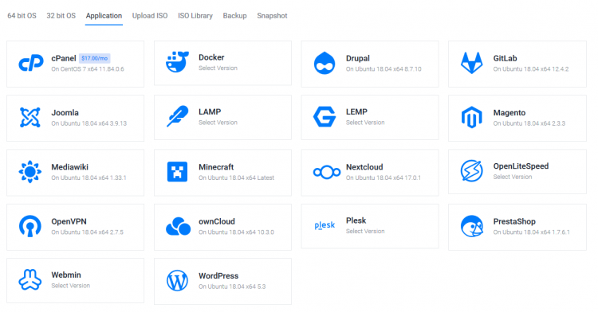The image size is (598, 312).
Task: Open OpenLiteSpeed's Select Version dropdown
Action: 512,177
